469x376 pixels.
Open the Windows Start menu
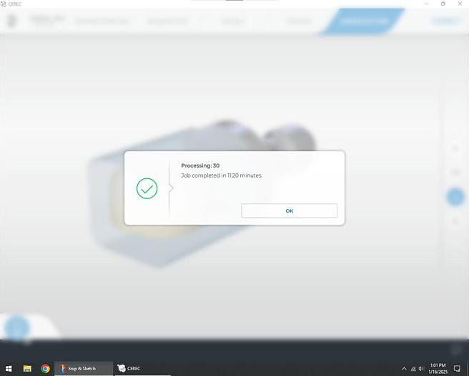(x=8, y=368)
